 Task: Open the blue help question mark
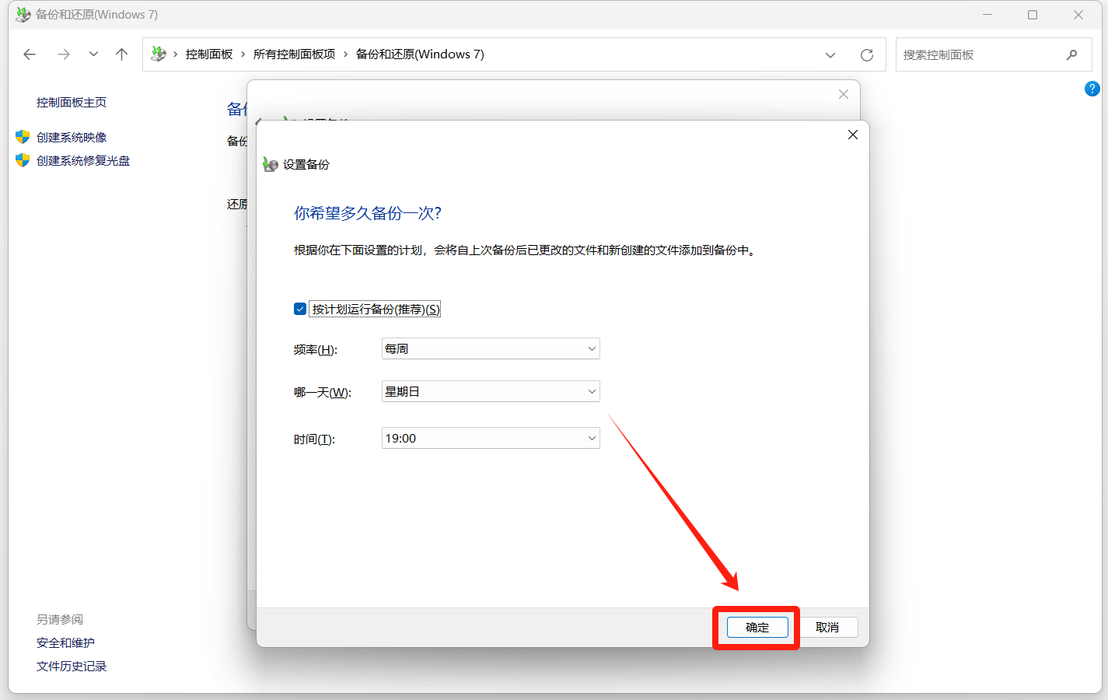1092,89
